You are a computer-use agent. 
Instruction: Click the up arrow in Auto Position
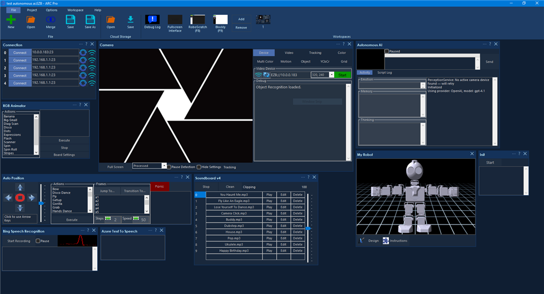coord(20,187)
